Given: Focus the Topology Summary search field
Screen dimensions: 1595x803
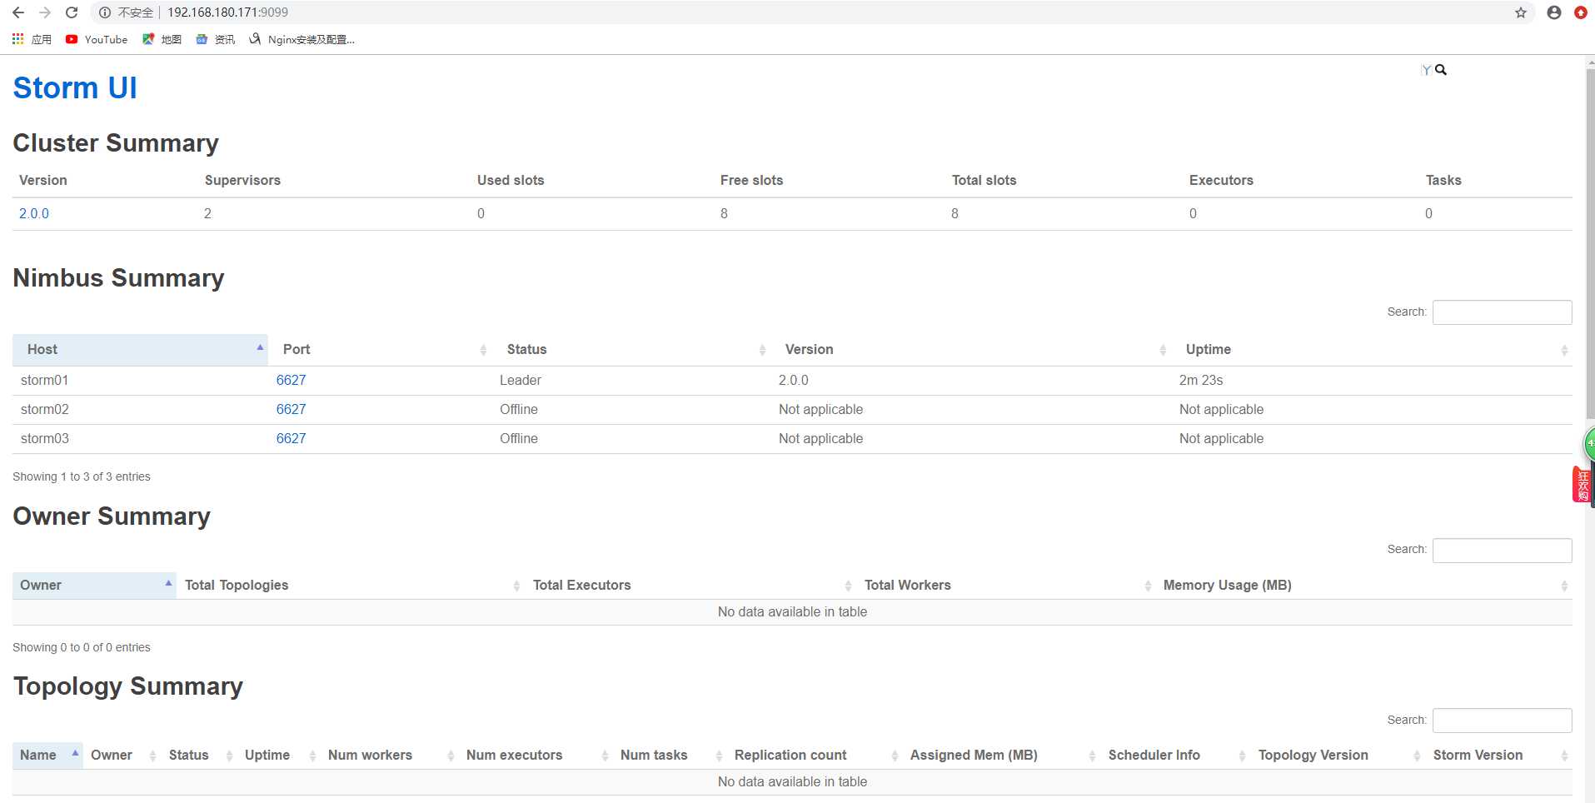Looking at the screenshot, I should click(x=1502, y=721).
